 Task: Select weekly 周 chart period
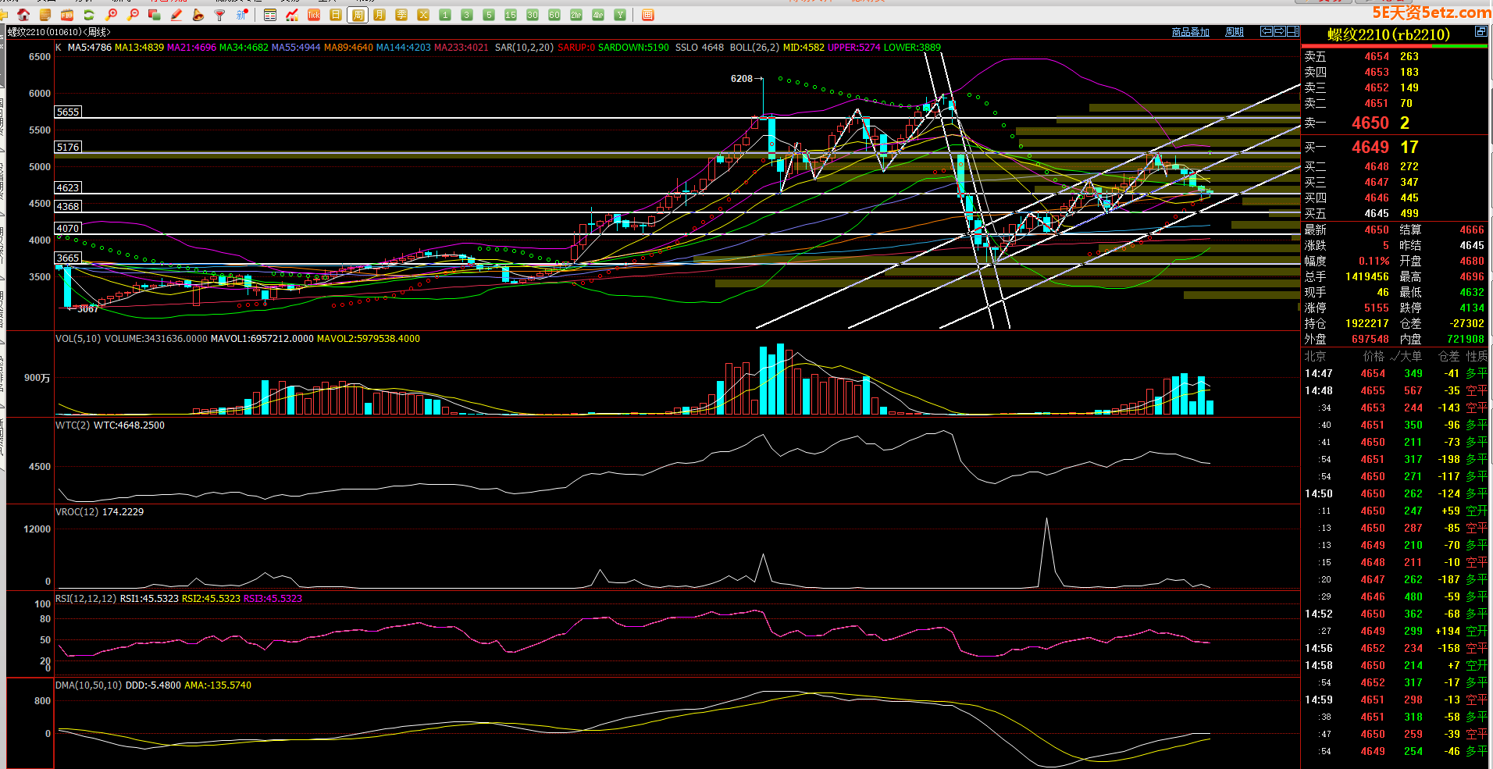point(358,15)
